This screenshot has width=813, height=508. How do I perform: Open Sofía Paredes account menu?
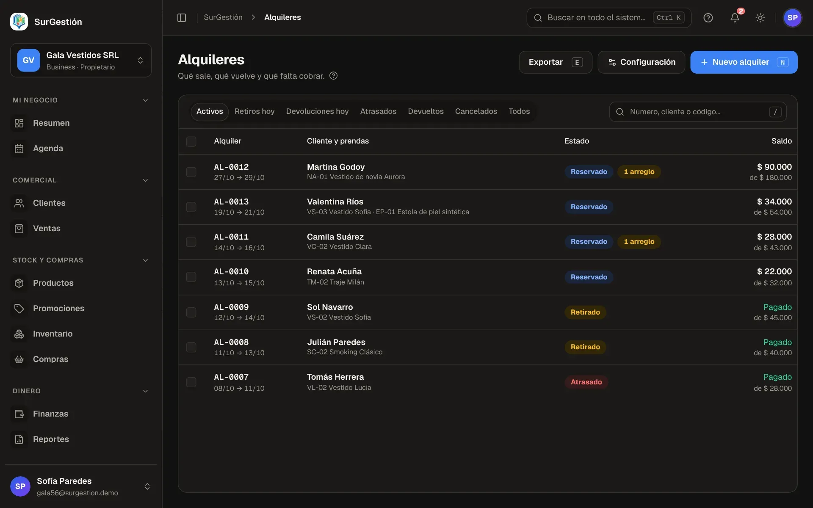(81, 486)
